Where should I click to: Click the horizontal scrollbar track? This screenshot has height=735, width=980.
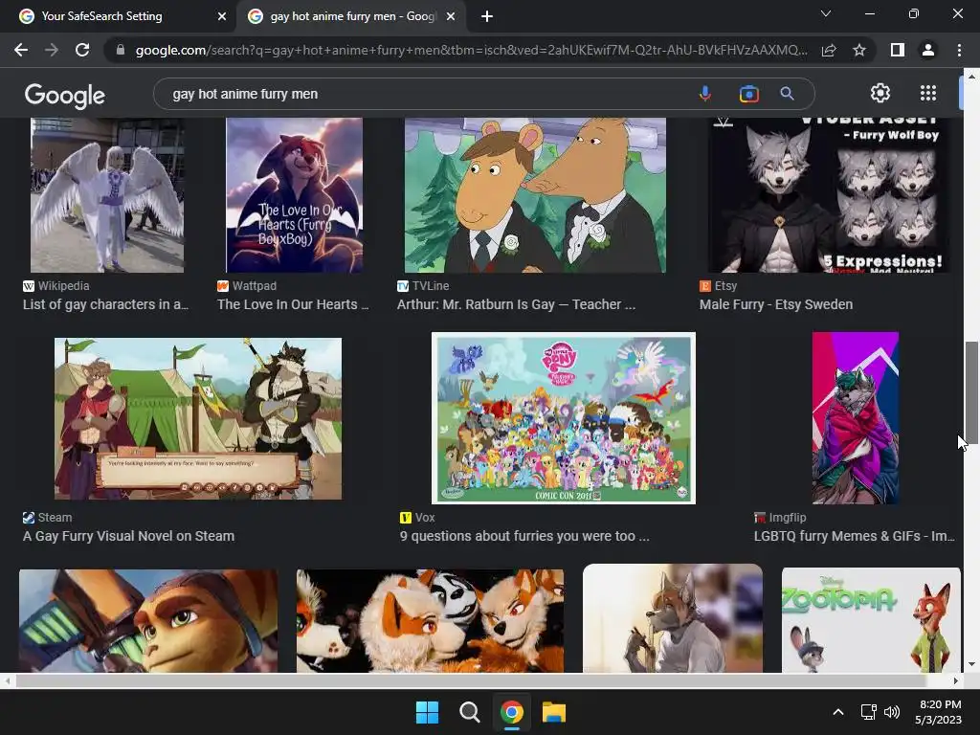480,680
